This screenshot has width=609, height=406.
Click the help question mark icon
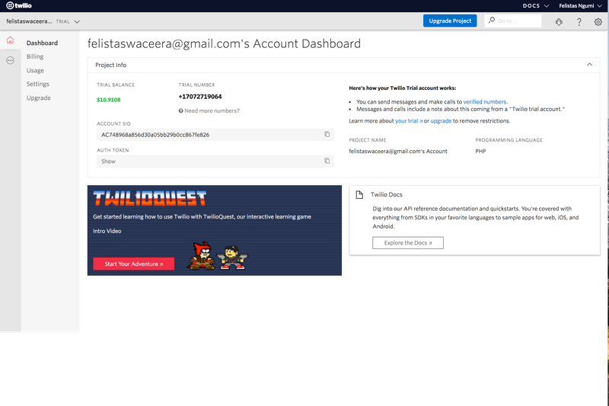(579, 21)
